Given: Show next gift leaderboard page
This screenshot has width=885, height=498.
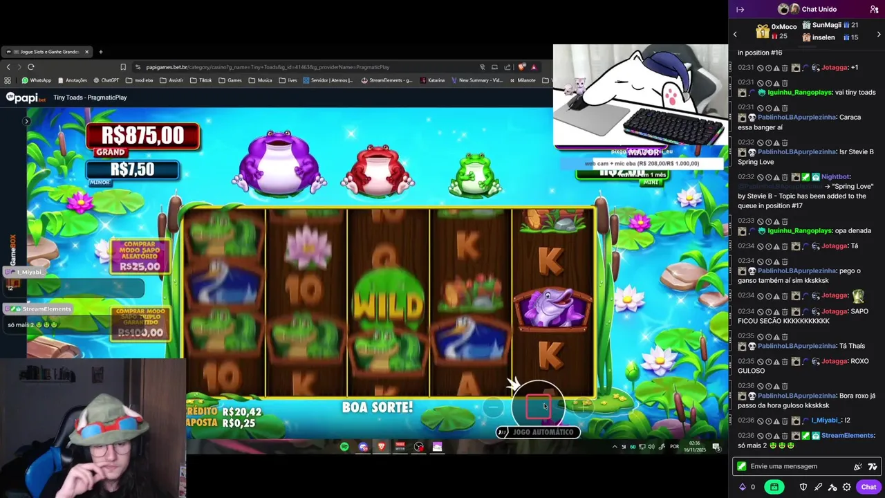Looking at the screenshot, I should click(x=879, y=34).
